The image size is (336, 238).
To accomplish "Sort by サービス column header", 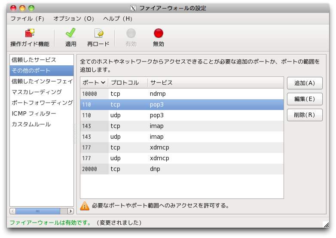I will tap(162, 82).
